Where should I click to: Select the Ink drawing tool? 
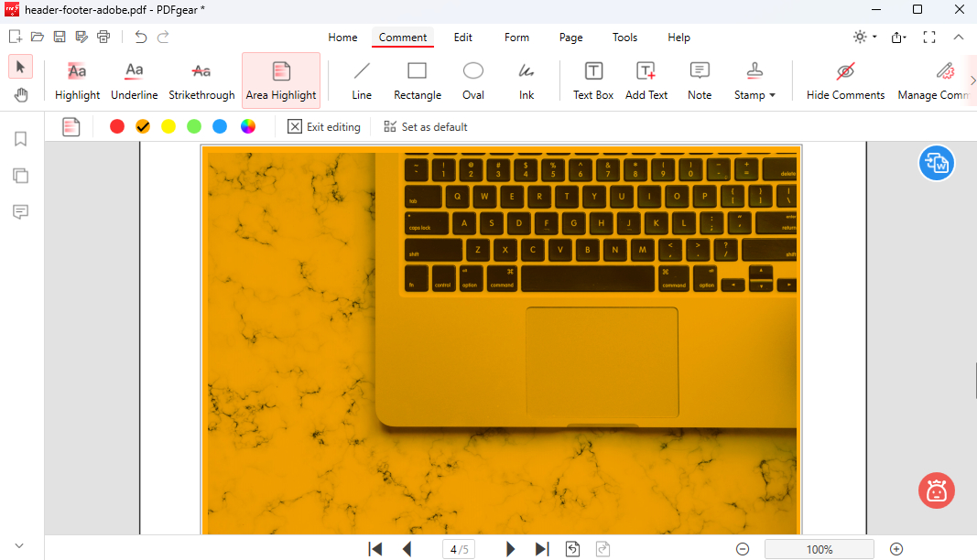pyautogui.click(x=526, y=81)
